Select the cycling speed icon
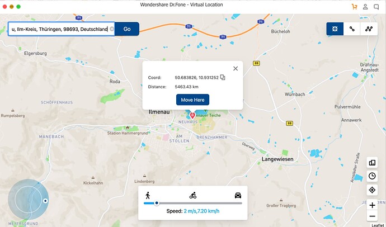 pos(193,196)
